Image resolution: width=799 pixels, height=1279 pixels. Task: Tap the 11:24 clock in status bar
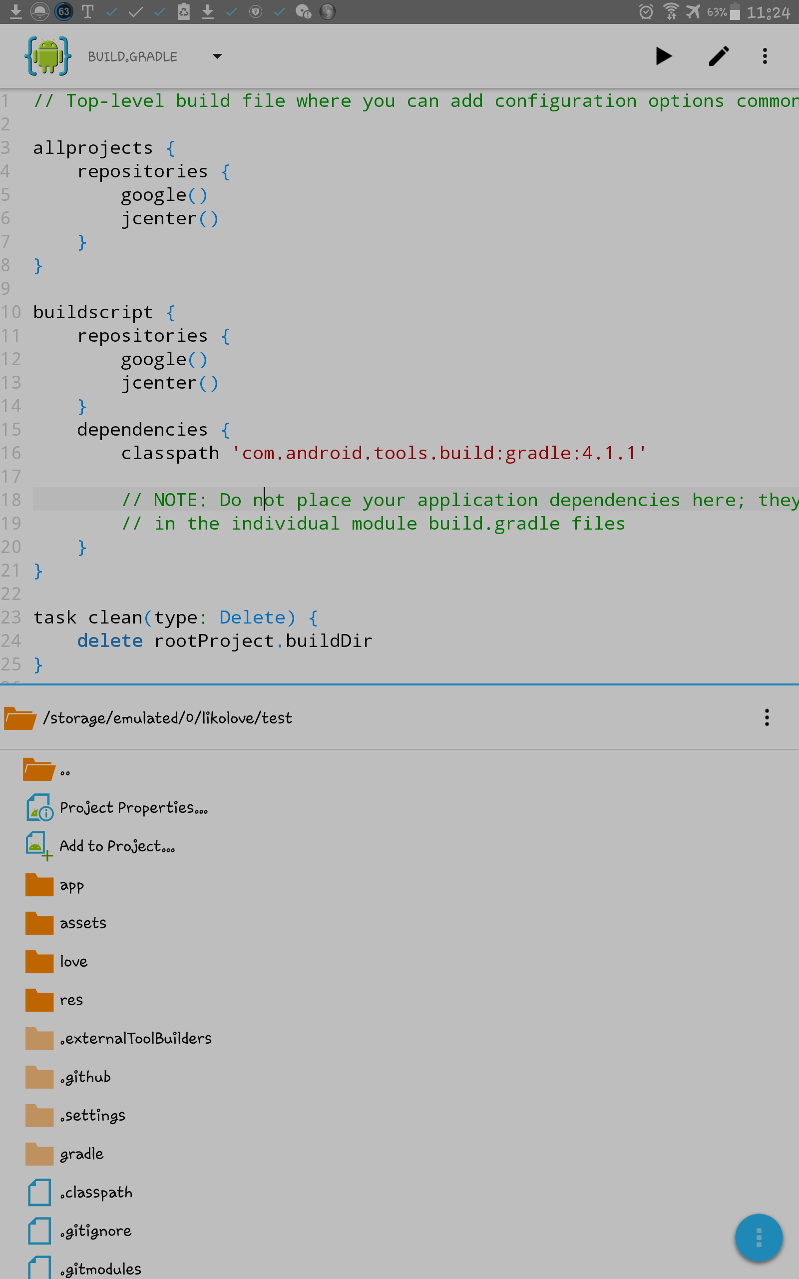pos(769,12)
